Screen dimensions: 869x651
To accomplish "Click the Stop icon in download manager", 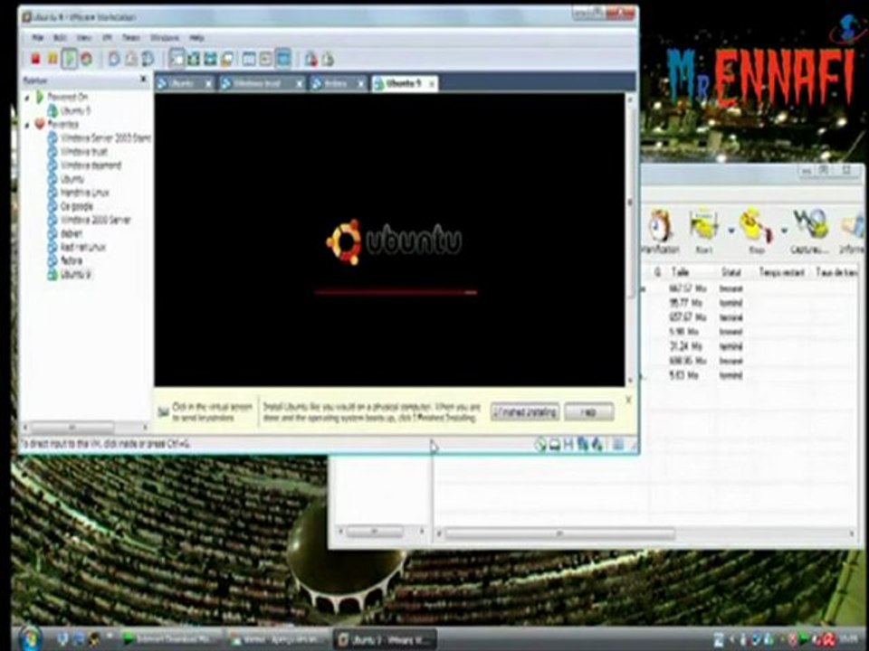I will tap(757, 231).
